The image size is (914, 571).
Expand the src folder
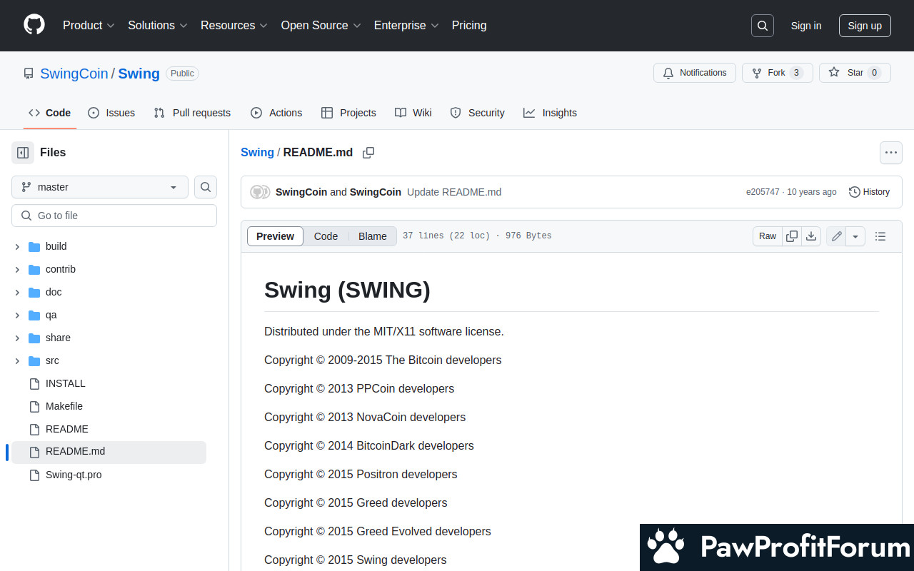pyautogui.click(x=17, y=360)
